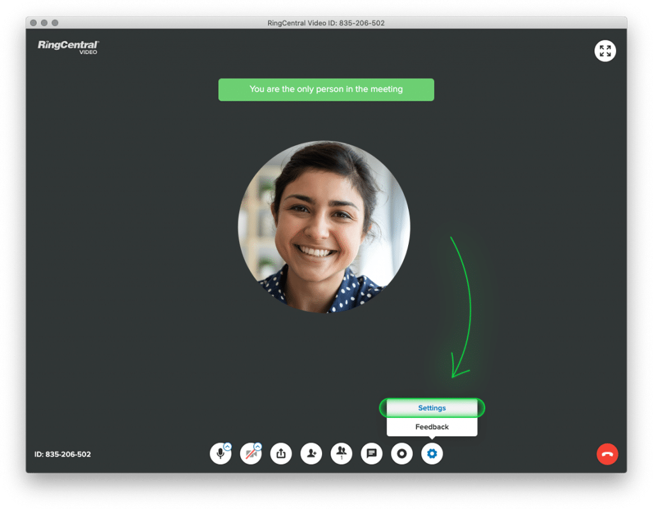Open the meeting chat panel
653x509 pixels.
[371, 454]
